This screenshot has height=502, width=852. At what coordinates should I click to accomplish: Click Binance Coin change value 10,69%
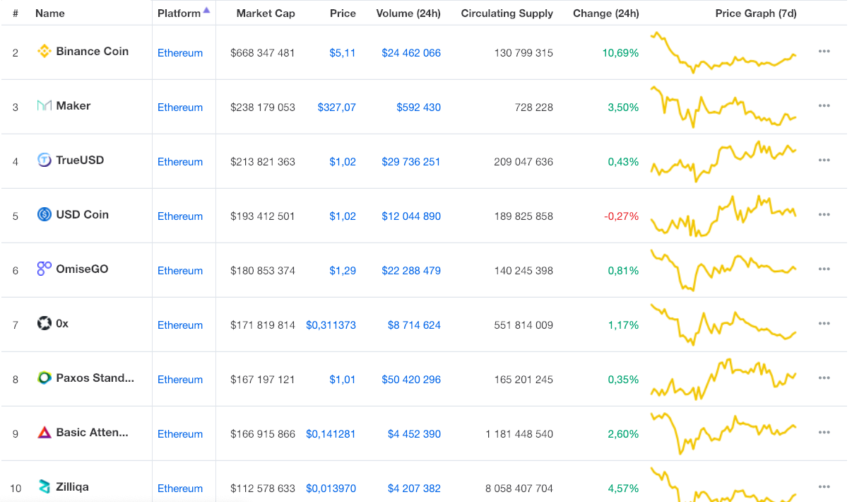click(620, 53)
